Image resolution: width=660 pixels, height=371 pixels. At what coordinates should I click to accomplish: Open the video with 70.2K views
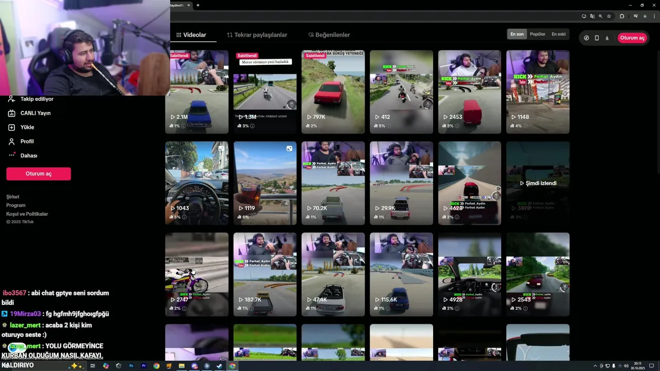[333, 183]
